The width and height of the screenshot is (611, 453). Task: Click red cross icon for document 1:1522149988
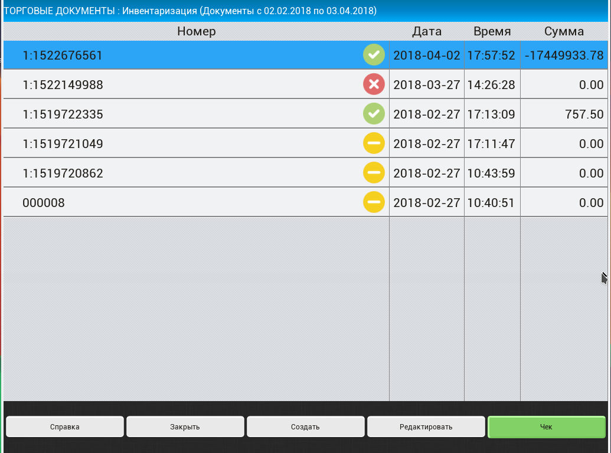click(374, 84)
